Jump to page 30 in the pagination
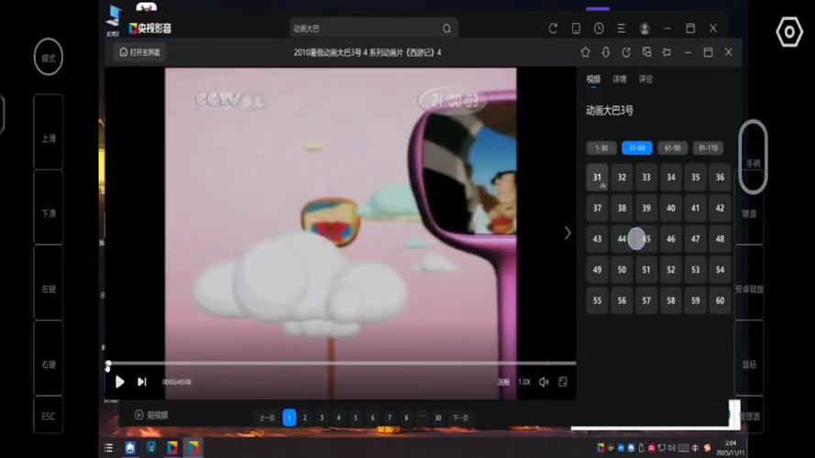 coord(438,418)
